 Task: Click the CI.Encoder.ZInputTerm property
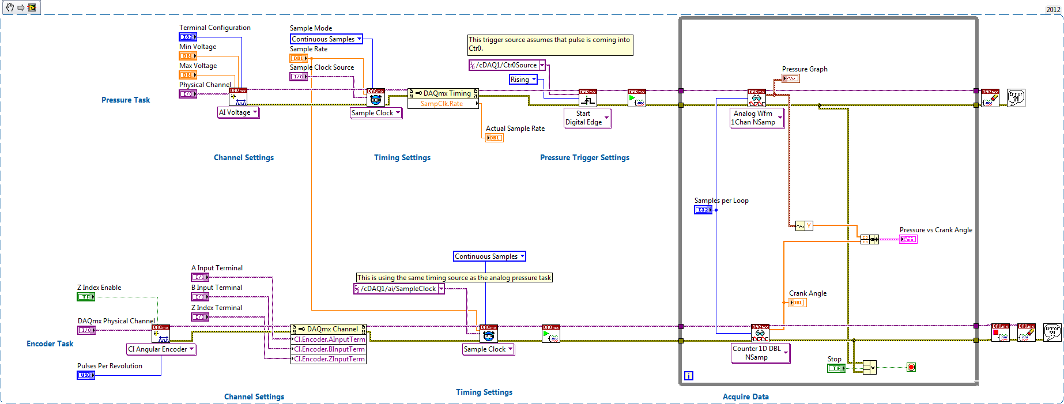[329, 359]
